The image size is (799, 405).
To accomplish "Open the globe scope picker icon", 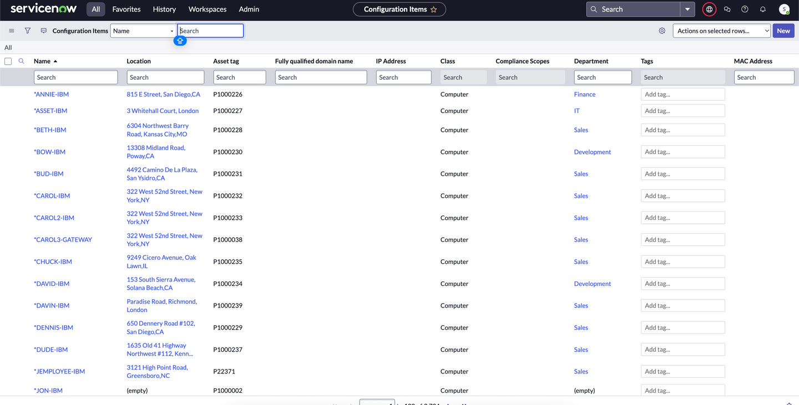I will click(709, 9).
